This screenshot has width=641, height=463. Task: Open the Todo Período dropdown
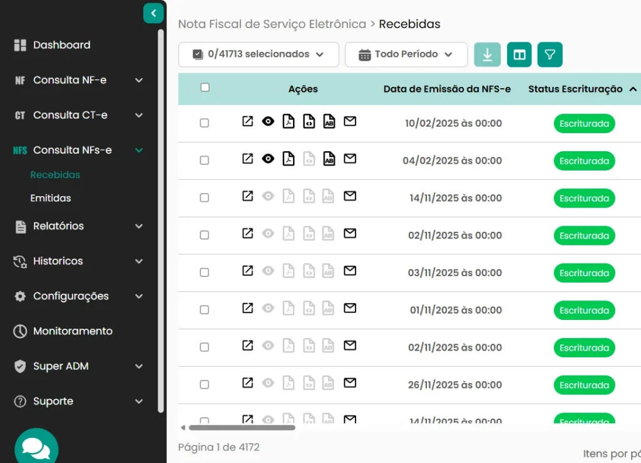[406, 54]
